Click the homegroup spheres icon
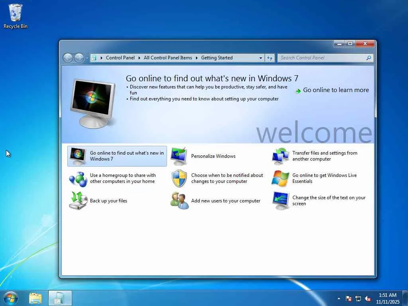 coord(78,179)
